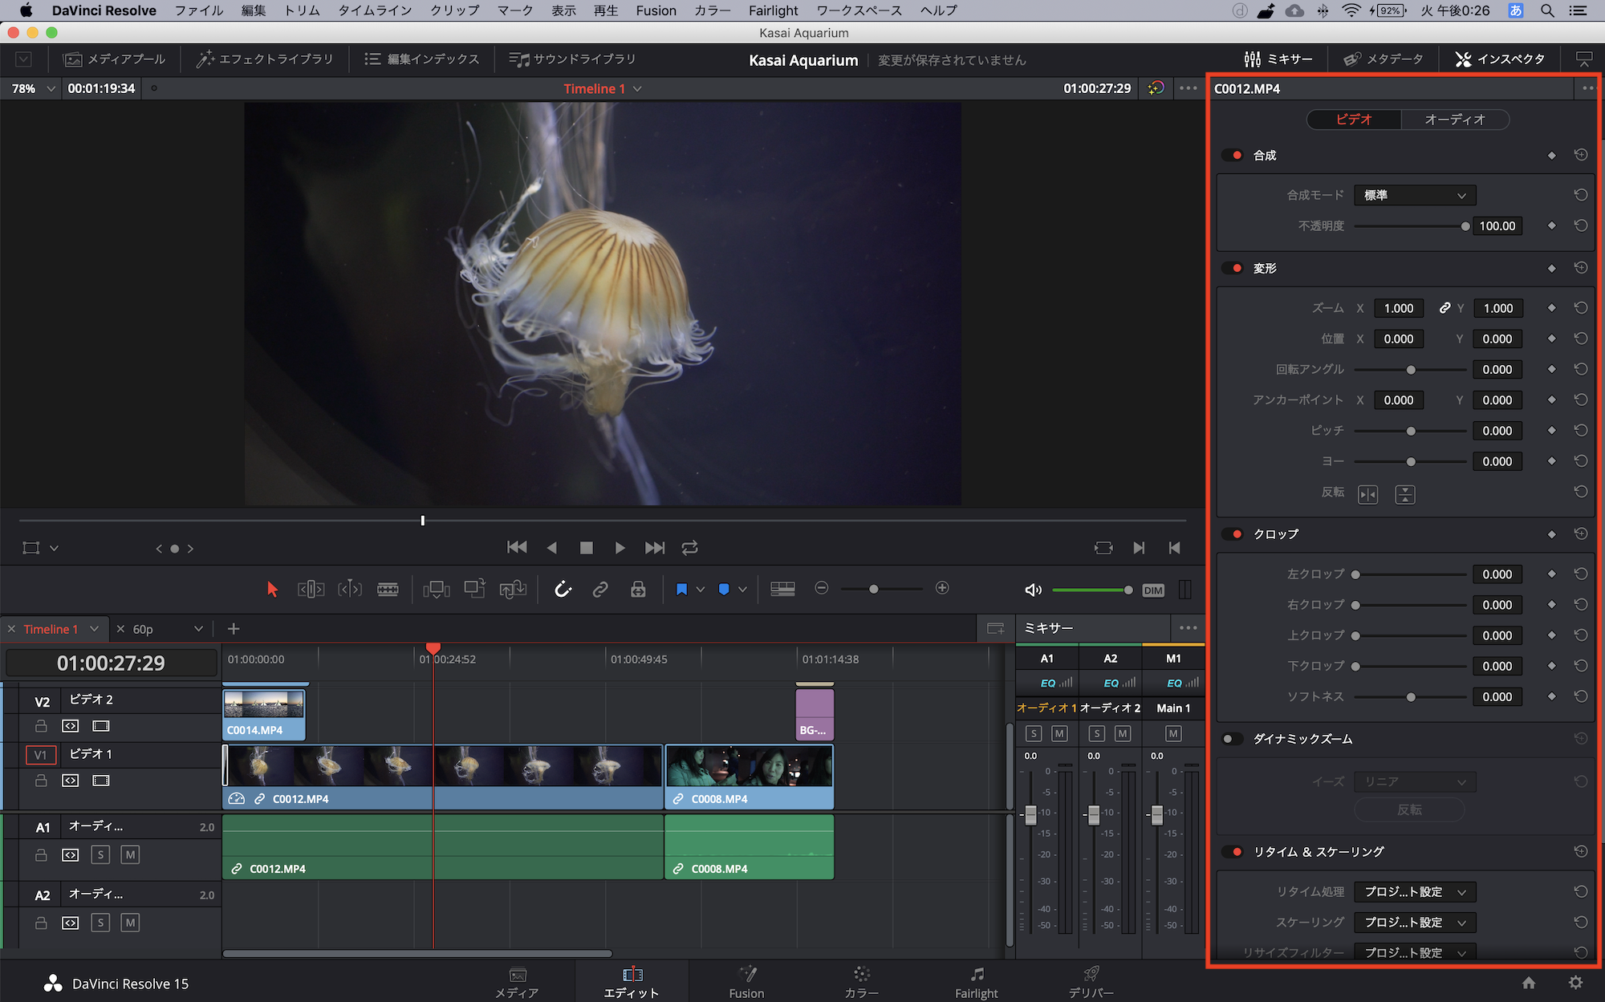Toggle loop playback icon

(x=689, y=548)
